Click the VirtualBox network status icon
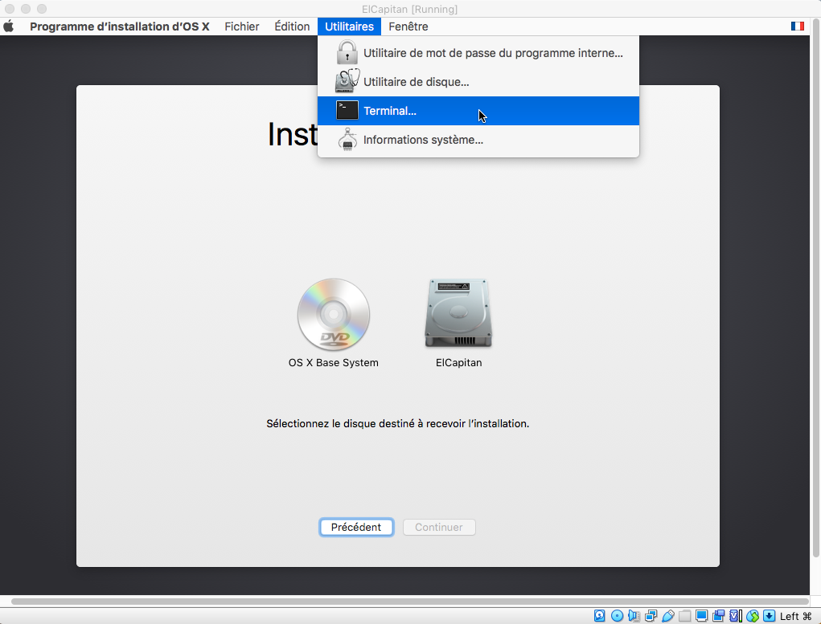This screenshot has height=624, width=821. coord(651,616)
